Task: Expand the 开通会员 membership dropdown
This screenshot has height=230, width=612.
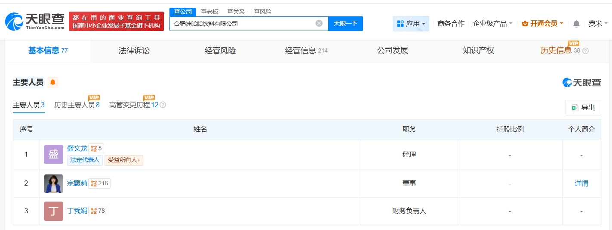Action: [542, 24]
